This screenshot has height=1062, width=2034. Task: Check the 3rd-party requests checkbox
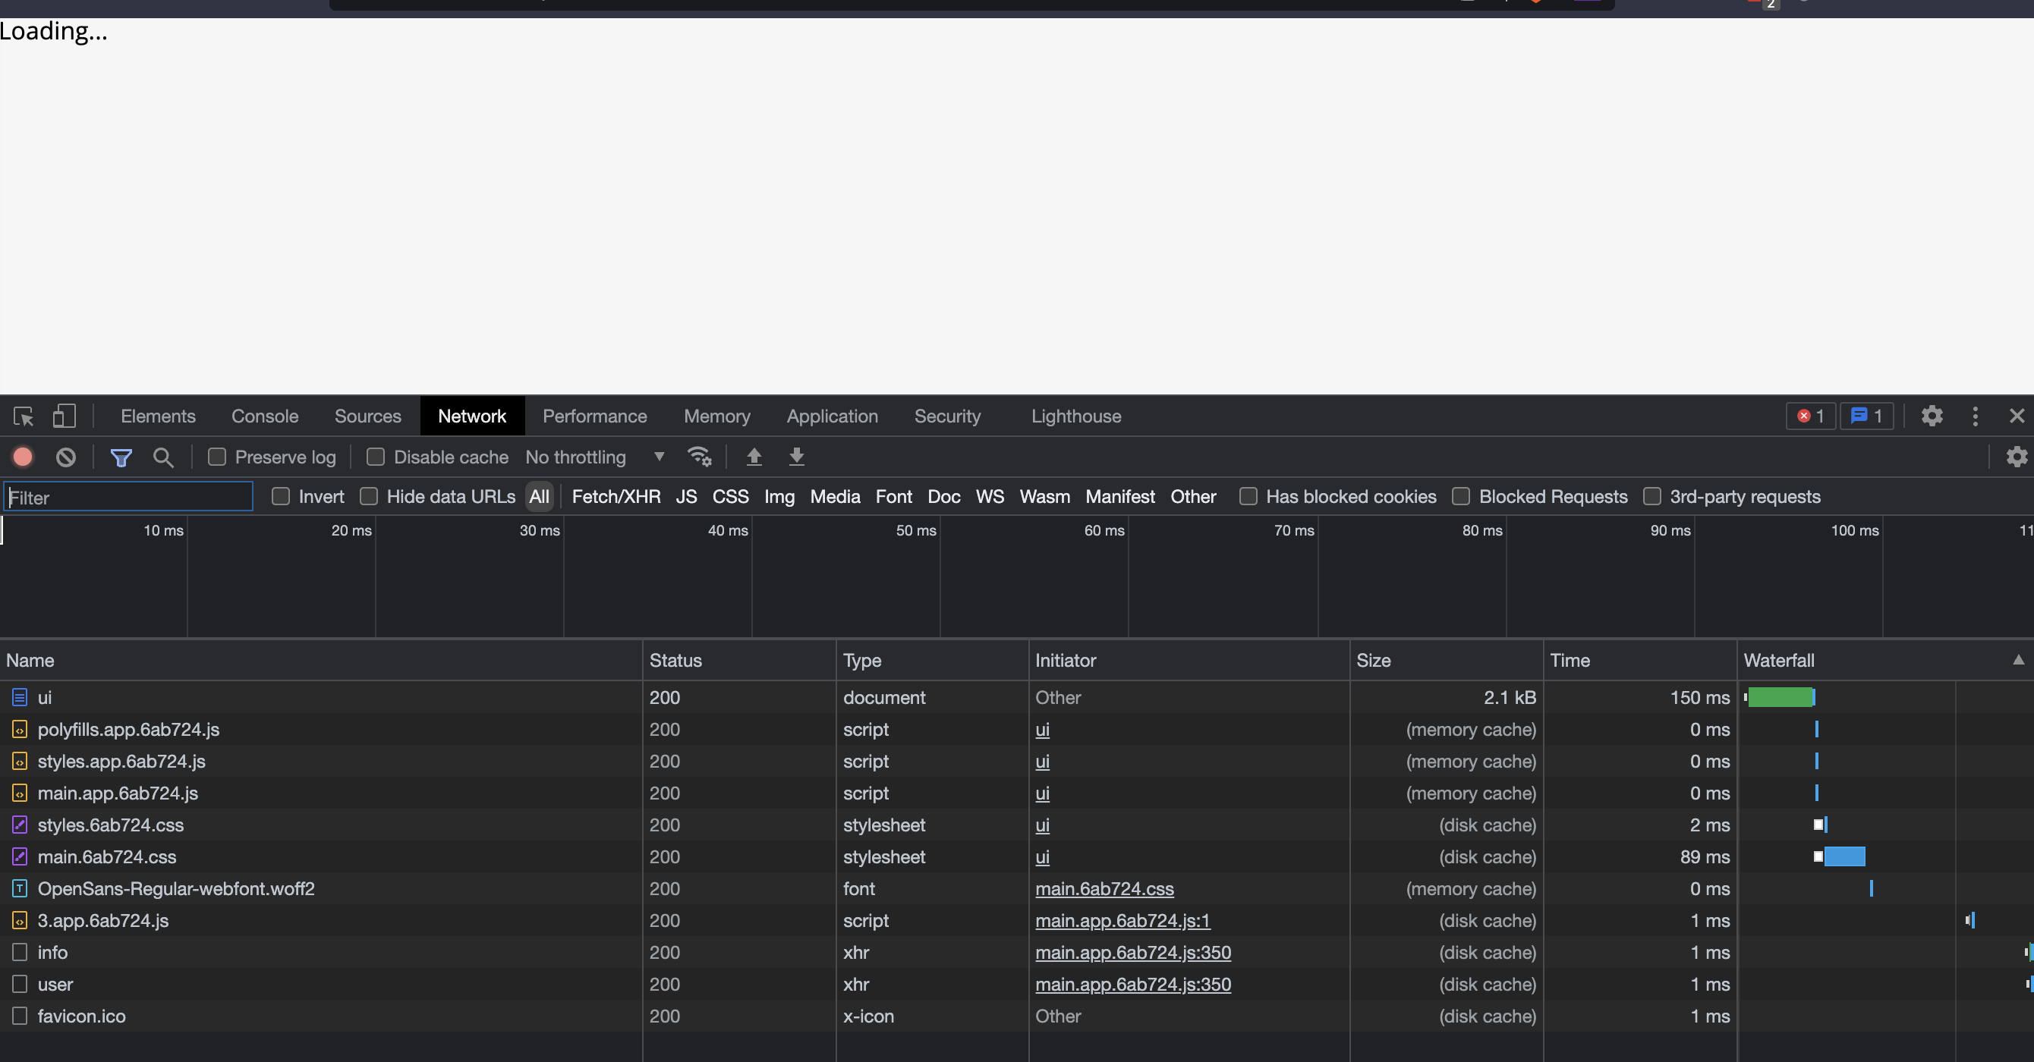pyautogui.click(x=1651, y=496)
